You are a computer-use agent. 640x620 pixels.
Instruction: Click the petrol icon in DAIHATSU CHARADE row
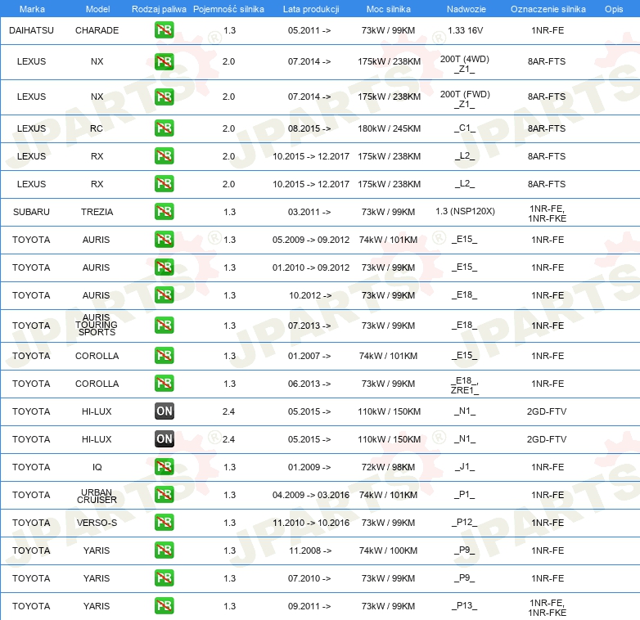(x=164, y=30)
